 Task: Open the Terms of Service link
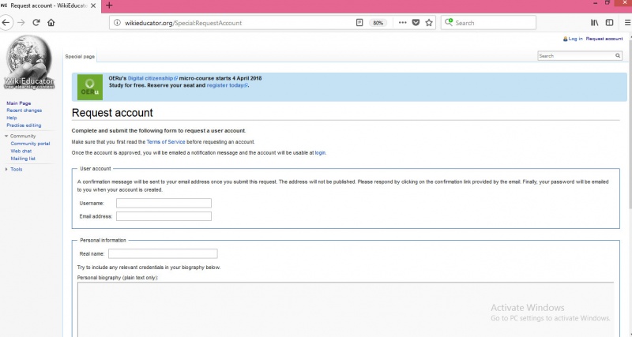[166, 142]
